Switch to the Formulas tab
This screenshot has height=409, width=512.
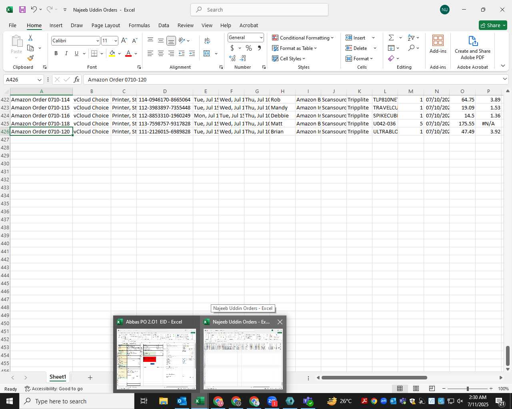[139, 25]
